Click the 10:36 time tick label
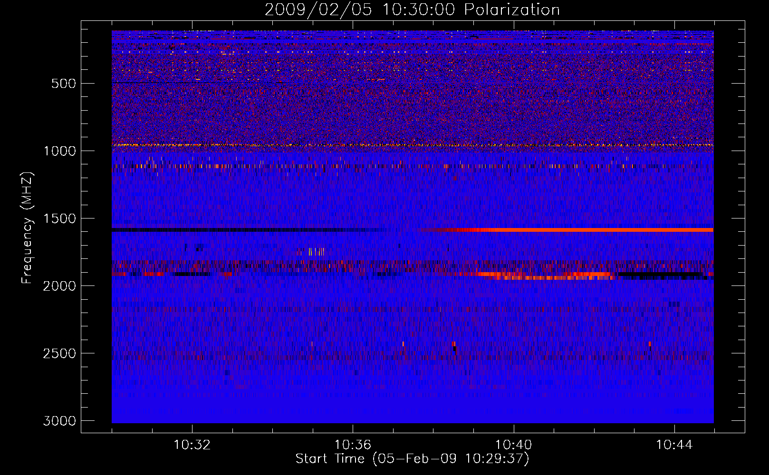The width and height of the screenshot is (769, 475). (353, 445)
